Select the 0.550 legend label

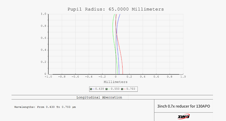[x=115, y=89]
